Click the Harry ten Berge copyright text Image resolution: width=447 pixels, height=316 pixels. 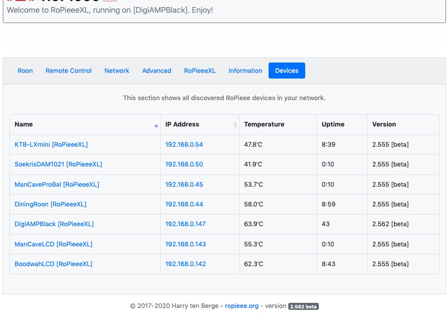pyautogui.click(x=174, y=306)
